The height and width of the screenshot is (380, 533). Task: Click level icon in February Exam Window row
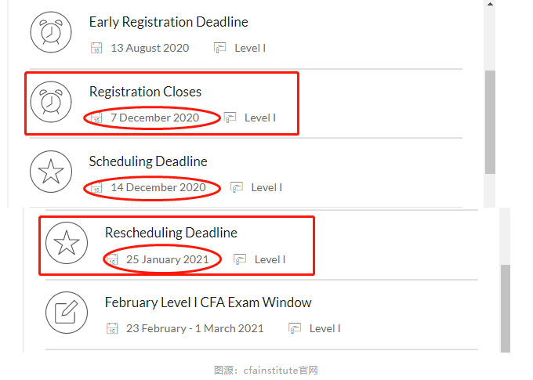coord(295,328)
